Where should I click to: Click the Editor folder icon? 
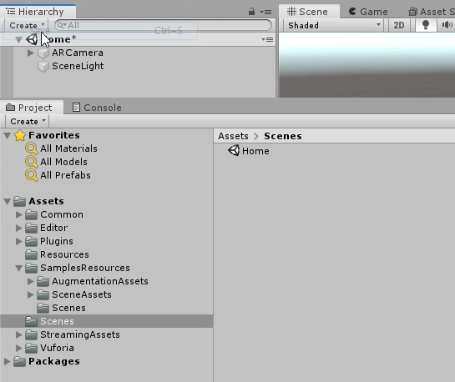(31, 228)
